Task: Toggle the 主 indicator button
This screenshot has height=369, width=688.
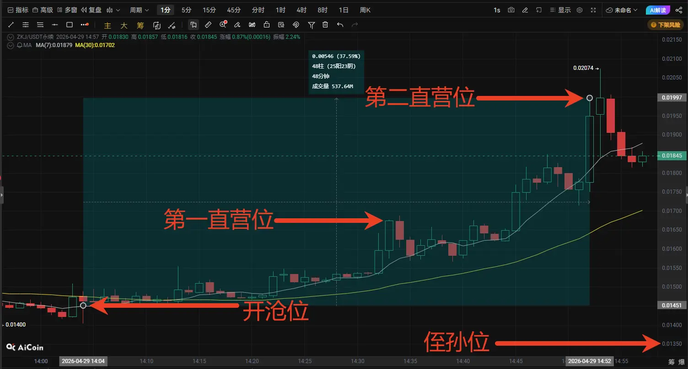Action: pos(108,25)
